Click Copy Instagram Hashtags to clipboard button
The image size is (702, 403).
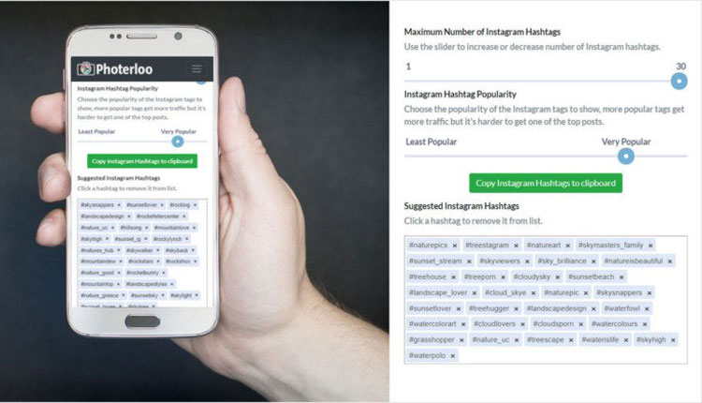546,183
